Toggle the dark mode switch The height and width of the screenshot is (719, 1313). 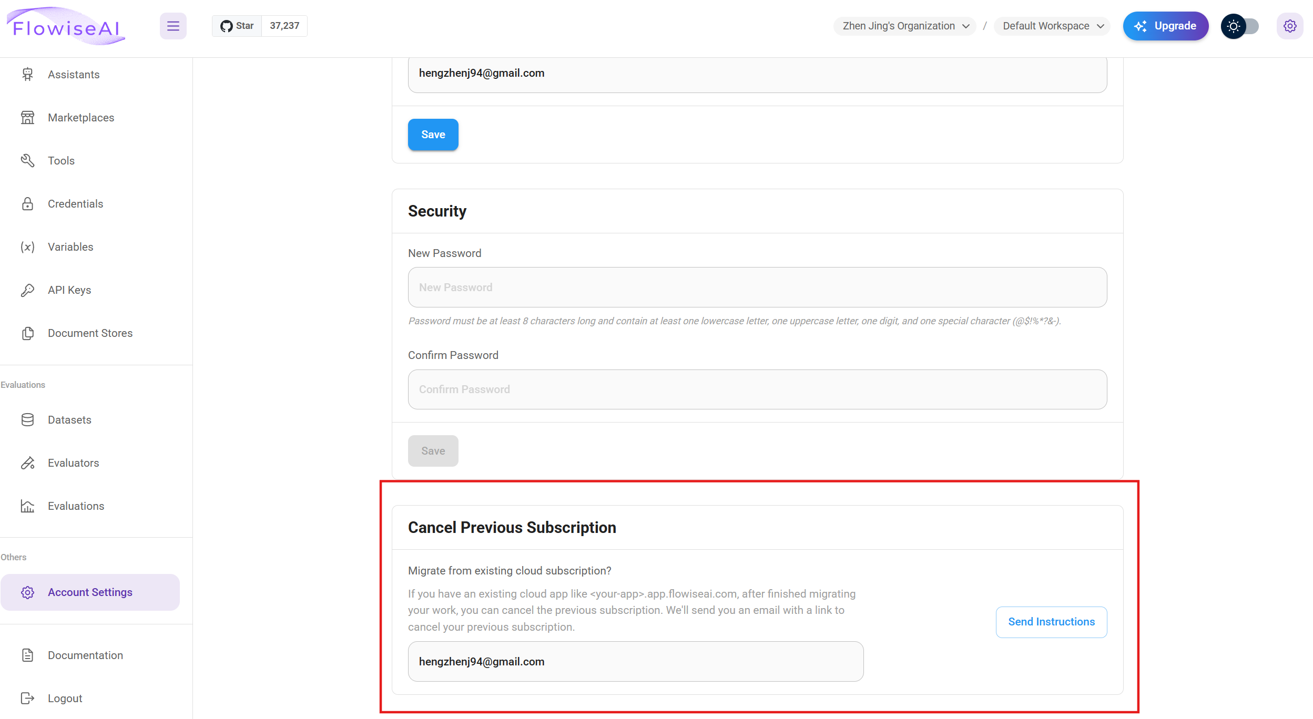point(1240,26)
